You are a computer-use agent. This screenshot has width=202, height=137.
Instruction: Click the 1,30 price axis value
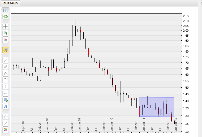(186, 116)
